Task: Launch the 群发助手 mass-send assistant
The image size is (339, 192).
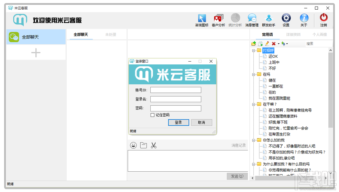Action: (x=269, y=20)
